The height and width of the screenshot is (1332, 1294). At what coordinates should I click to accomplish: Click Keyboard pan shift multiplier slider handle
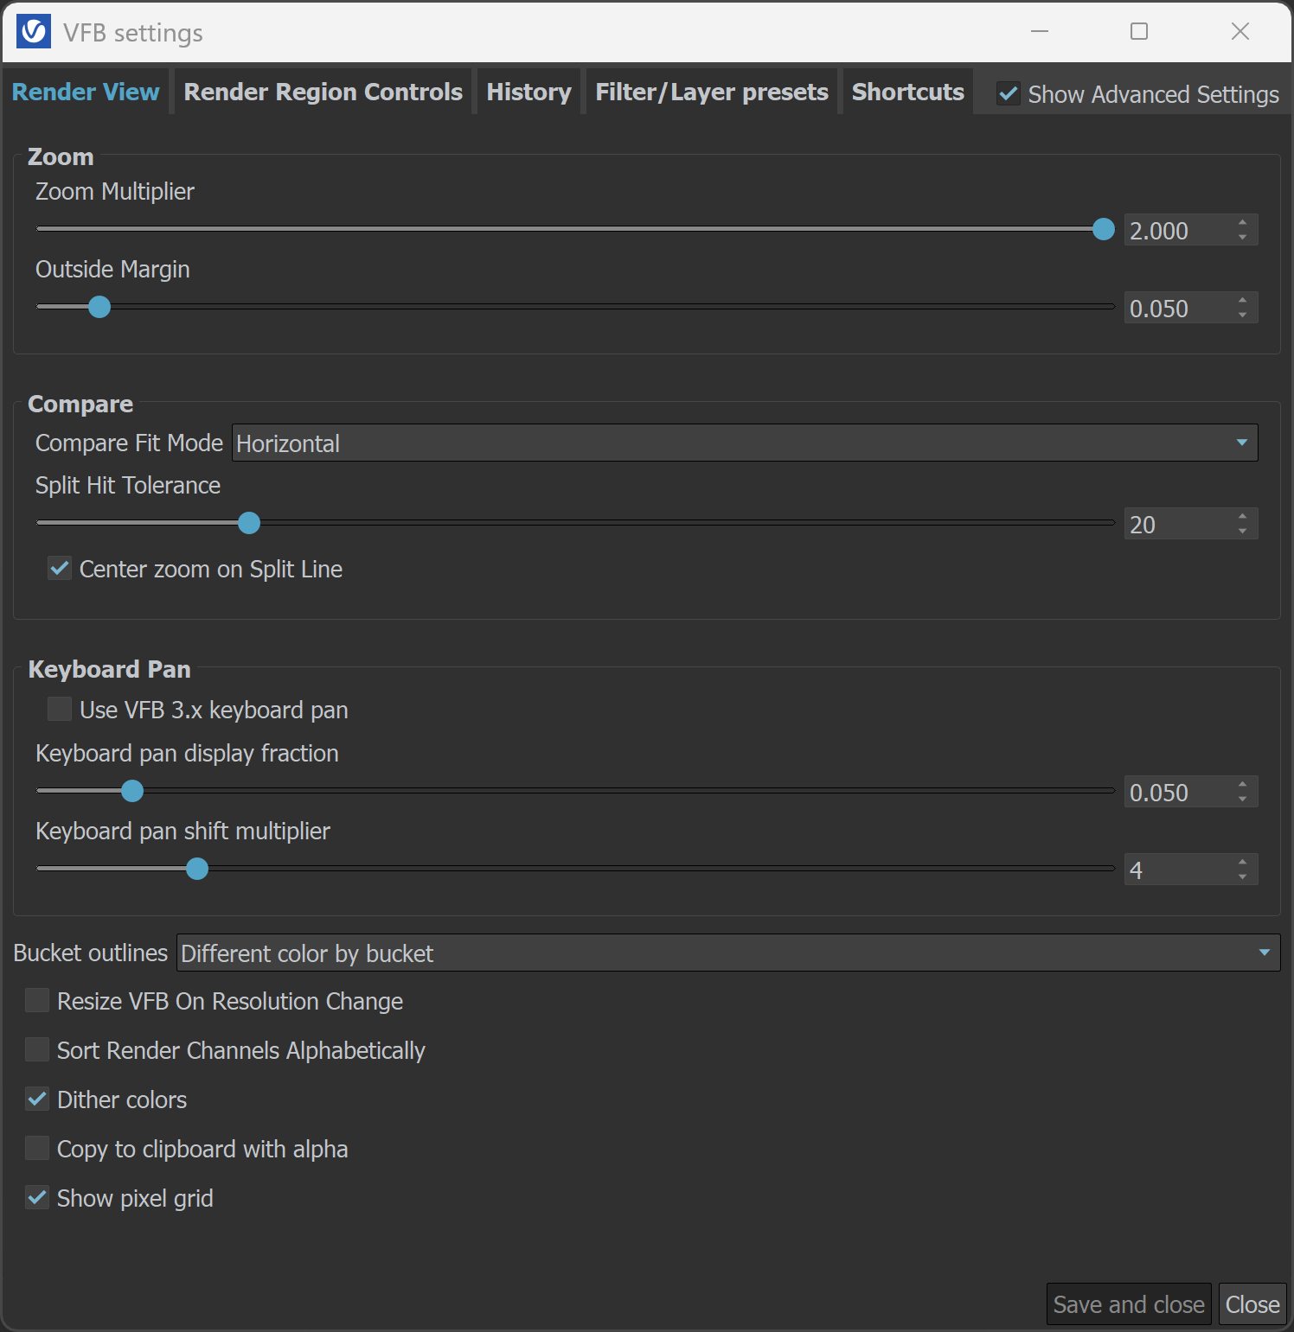[197, 869]
